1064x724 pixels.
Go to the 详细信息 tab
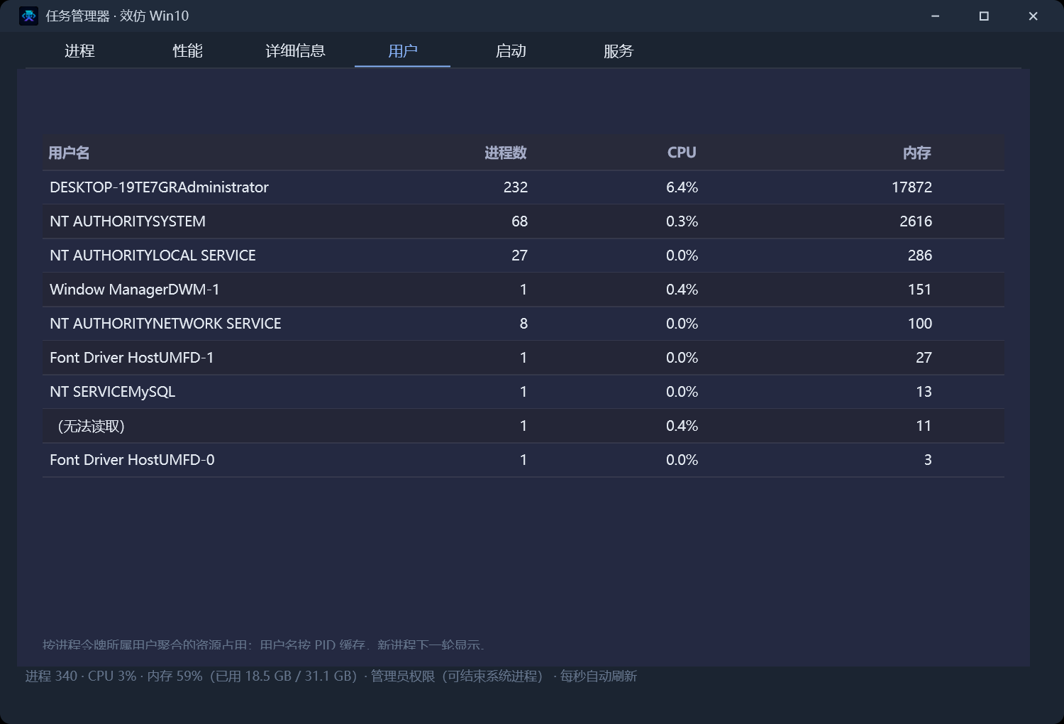[x=295, y=51]
